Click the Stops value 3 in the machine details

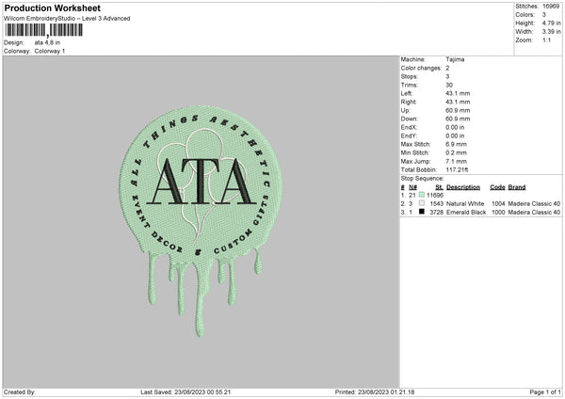coord(447,76)
